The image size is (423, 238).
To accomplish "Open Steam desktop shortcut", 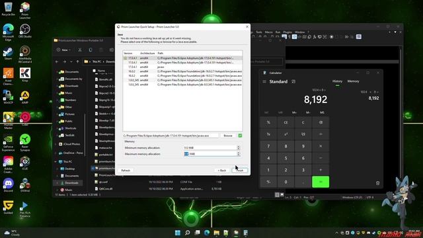I will [x=8, y=53].
